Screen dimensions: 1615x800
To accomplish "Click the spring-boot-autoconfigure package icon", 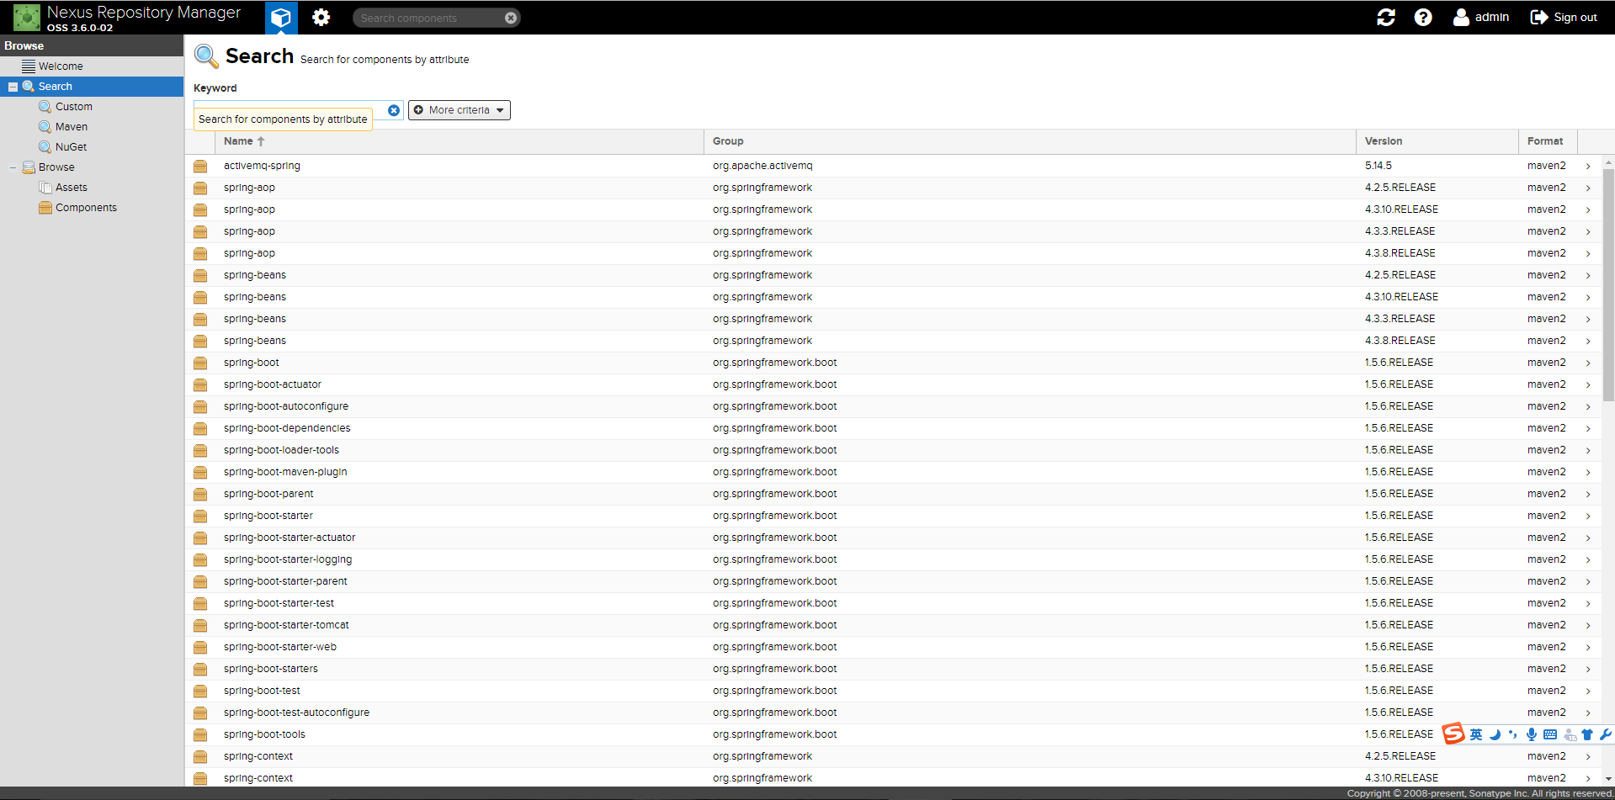I will 200,407.
